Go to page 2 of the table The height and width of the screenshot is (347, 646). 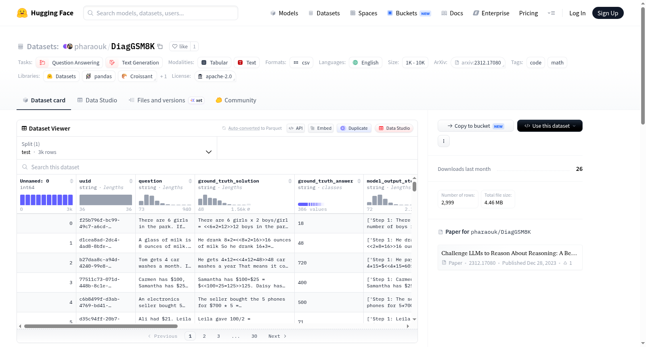point(204,336)
